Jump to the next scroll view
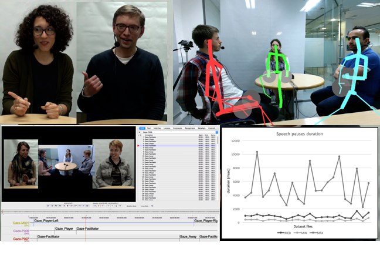 coord(83,206)
